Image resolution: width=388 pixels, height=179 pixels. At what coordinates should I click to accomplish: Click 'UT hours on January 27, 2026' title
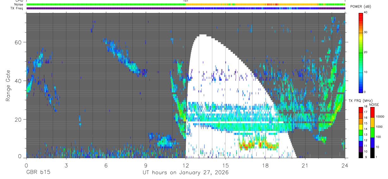pyautogui.click(x=185, y=173)
